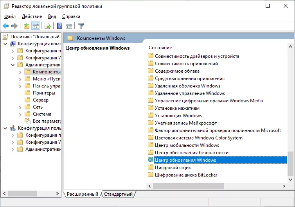Click the right pane vertical scrollbar thumb
295x207 pixels.
point(290,163)
